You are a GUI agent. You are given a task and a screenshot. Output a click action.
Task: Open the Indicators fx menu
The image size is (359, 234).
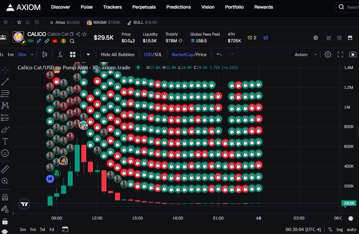click(60, 55)
